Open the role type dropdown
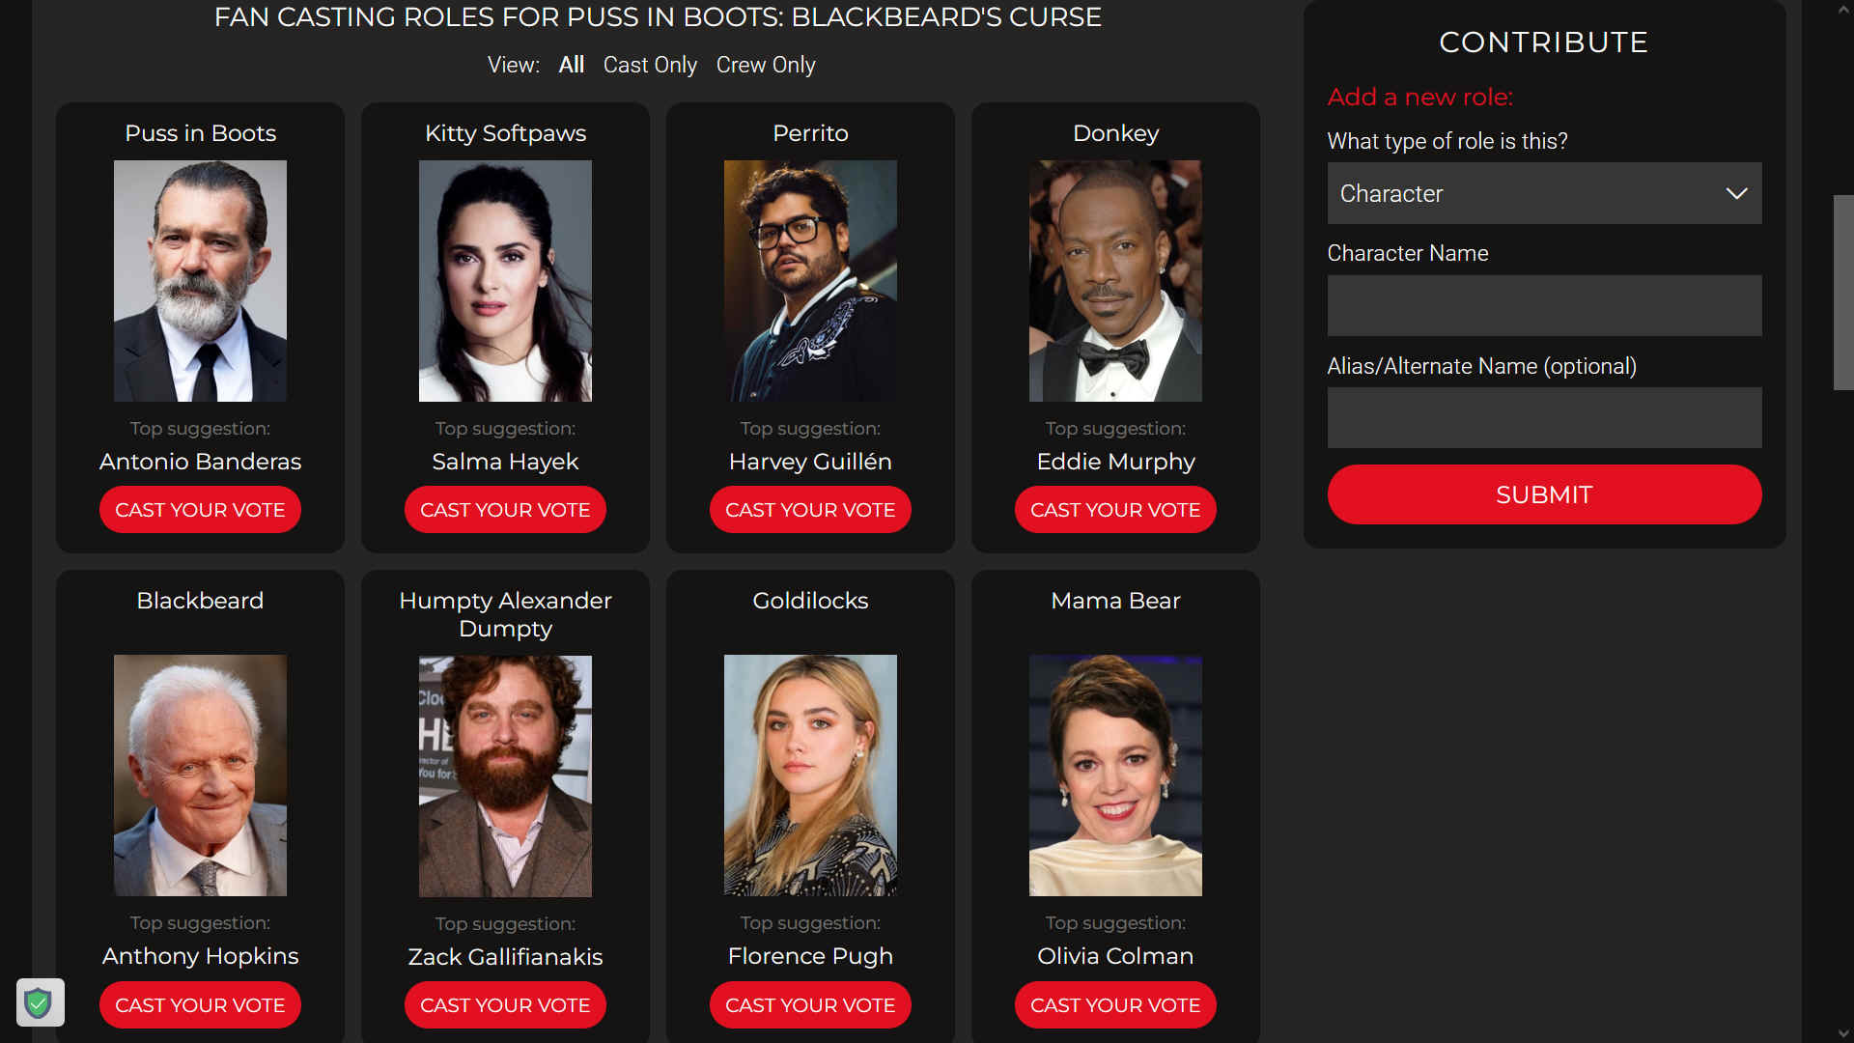This screenshot has width=1854, height=1043. (1544, 193)
